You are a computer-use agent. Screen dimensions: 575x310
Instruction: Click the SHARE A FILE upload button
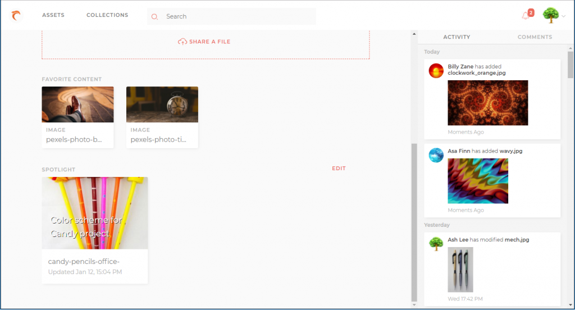(204, 42)
